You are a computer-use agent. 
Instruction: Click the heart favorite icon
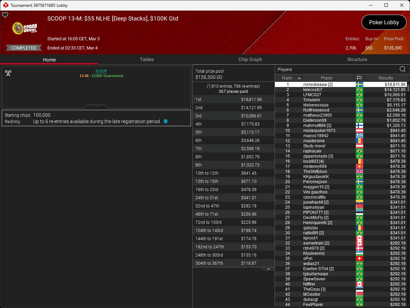5,15
